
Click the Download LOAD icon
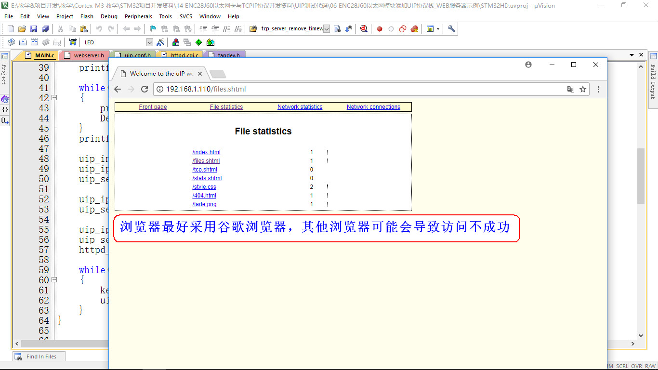click(x=73, y=42)
